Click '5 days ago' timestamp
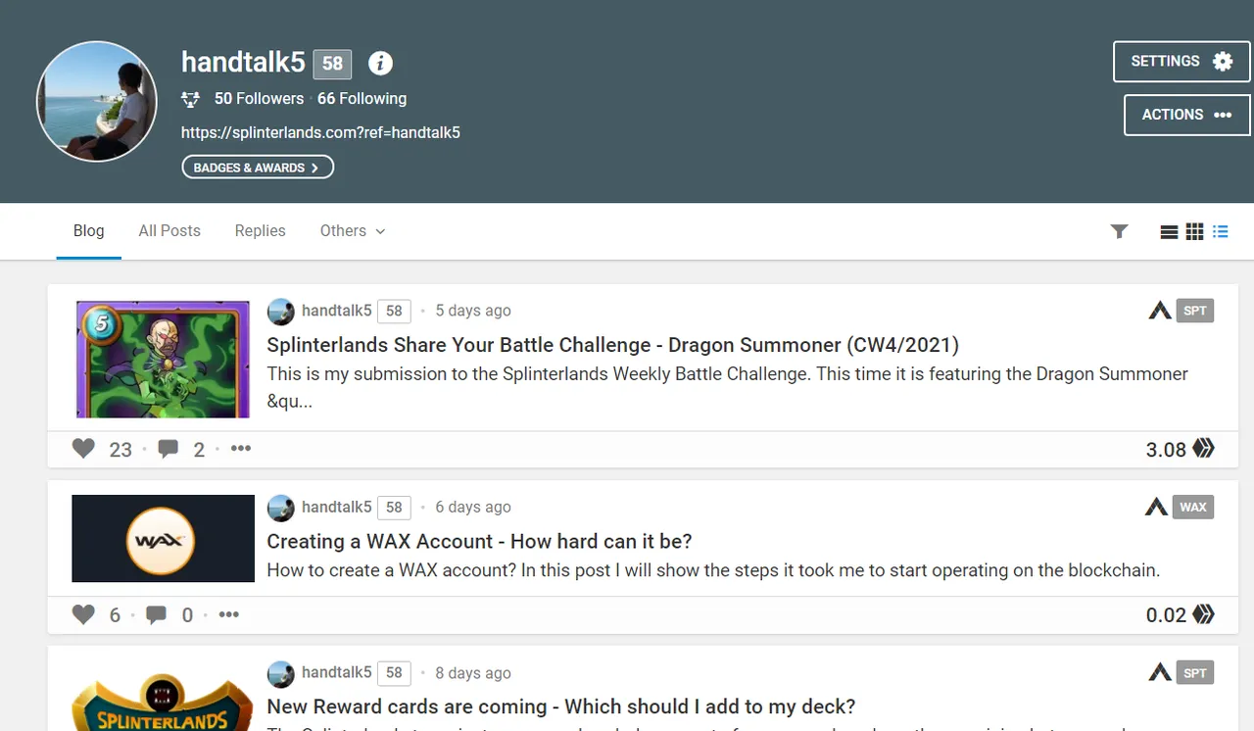1254x731 pixels. tap(473, 311)
